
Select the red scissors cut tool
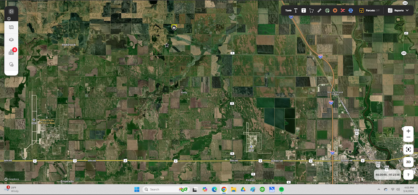pyautogui.click(x=343, y=10)
